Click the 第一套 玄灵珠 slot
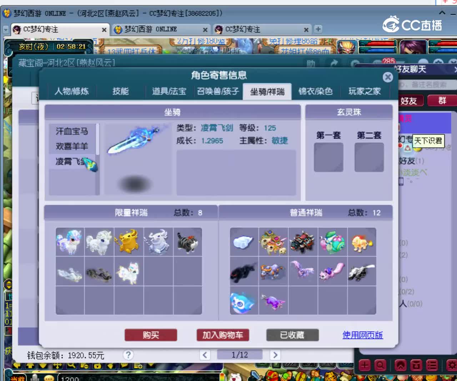 click(x=328, y=157)
